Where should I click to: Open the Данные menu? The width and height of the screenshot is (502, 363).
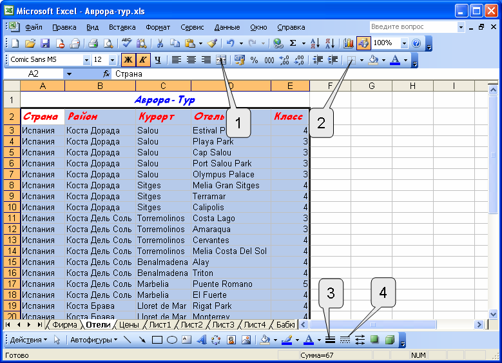tap(227, 27)
